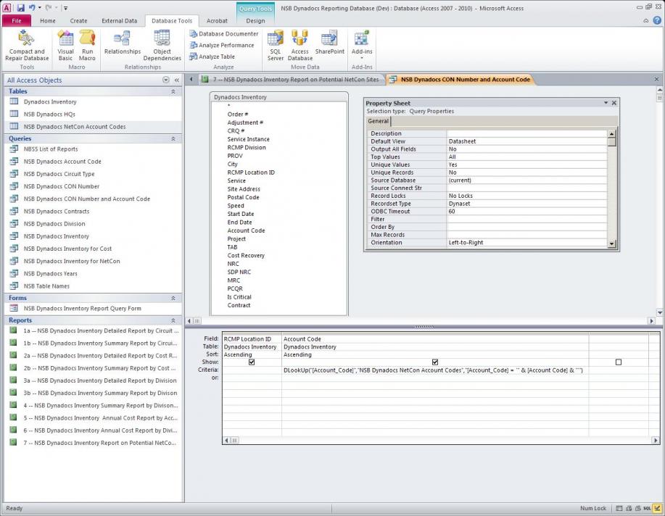The image size is (665, 516).
Task: Click Object Dependencies icon
Action: click(x=162, y=45)
